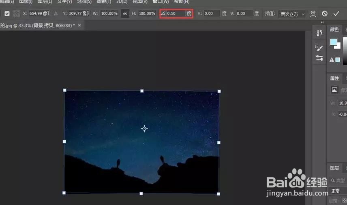Viewport: 347px width, 205px height.
Task: Click the properties X field -0.0
Action: pos(343,114)
